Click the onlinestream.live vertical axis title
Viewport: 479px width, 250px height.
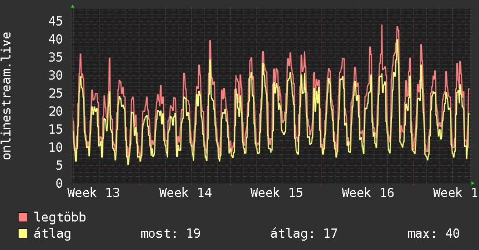7,96
